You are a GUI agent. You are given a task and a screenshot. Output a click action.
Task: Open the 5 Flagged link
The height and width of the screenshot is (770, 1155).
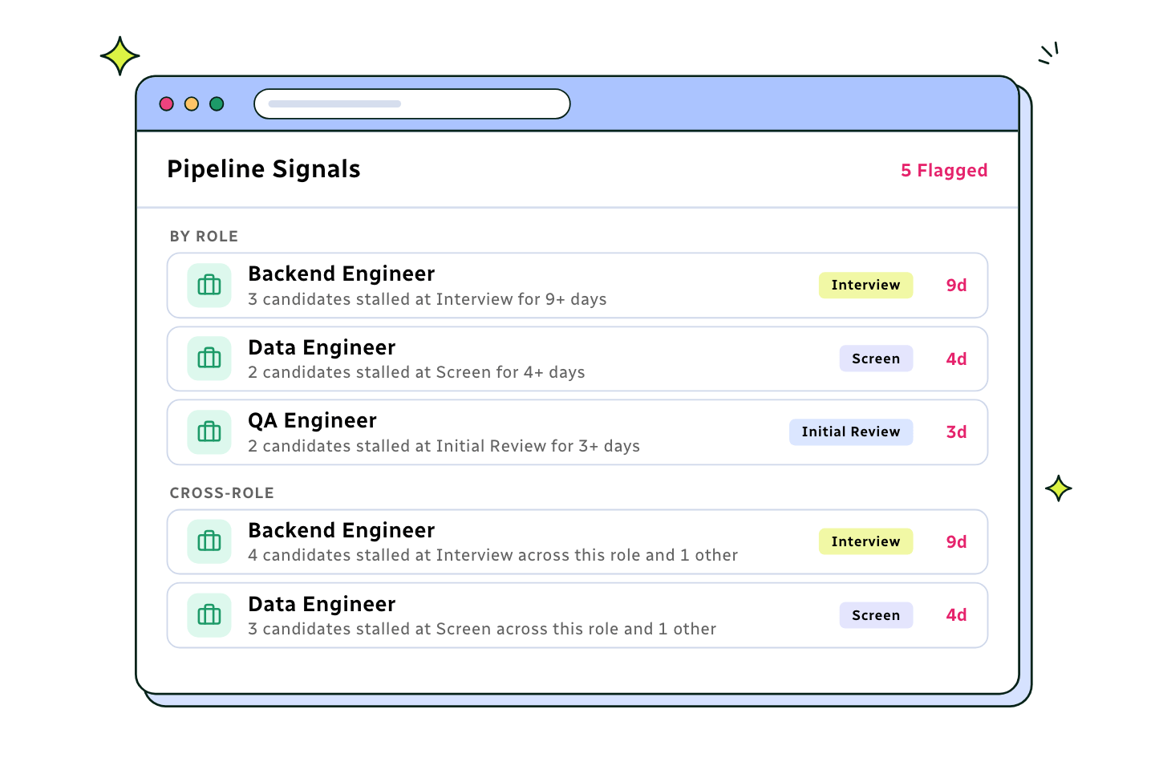tap(944, 170)
